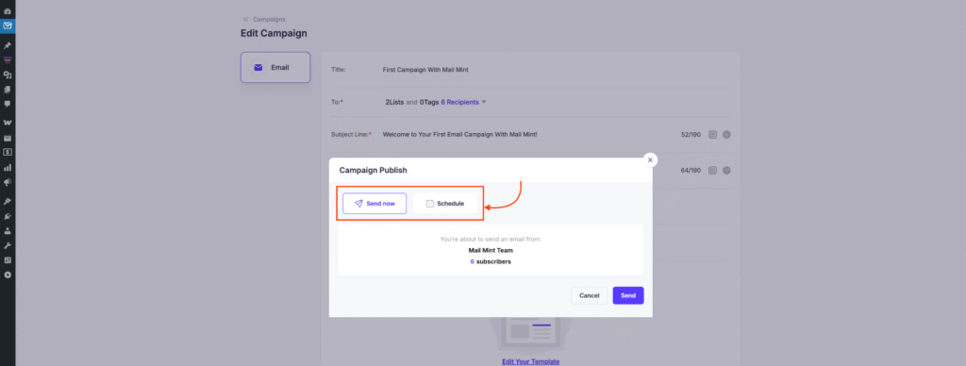This screenshot has width=966, height=366.
Task: Click the purple Send button
Action: [x=628, y=296]
